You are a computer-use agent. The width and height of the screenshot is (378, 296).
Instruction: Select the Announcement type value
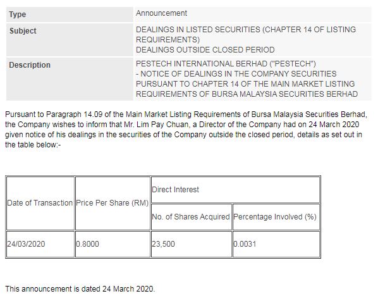[161, 13]
